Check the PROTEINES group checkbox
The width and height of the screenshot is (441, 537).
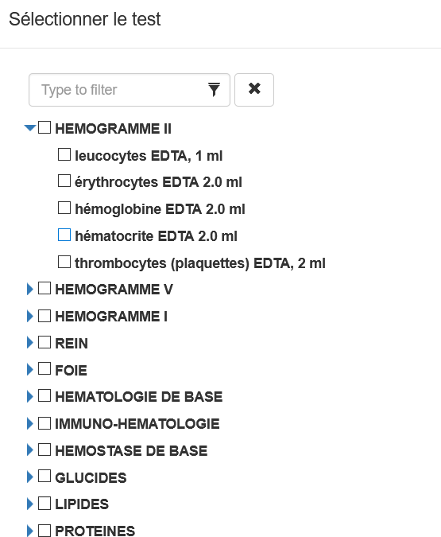pos(44,531)
